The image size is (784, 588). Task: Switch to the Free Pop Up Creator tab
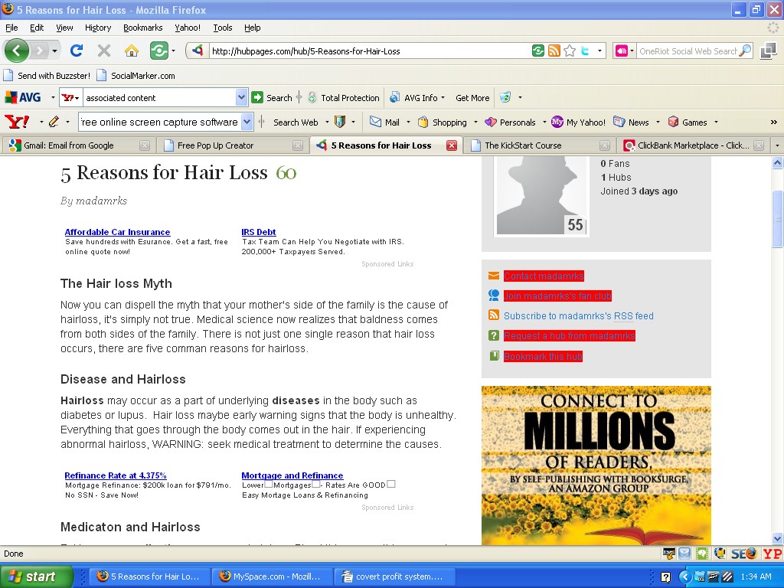click(x=215, y=145)
